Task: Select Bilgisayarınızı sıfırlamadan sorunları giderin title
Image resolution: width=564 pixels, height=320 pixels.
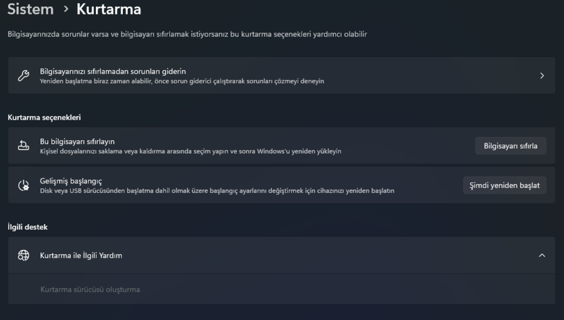Action: point(113,71)
